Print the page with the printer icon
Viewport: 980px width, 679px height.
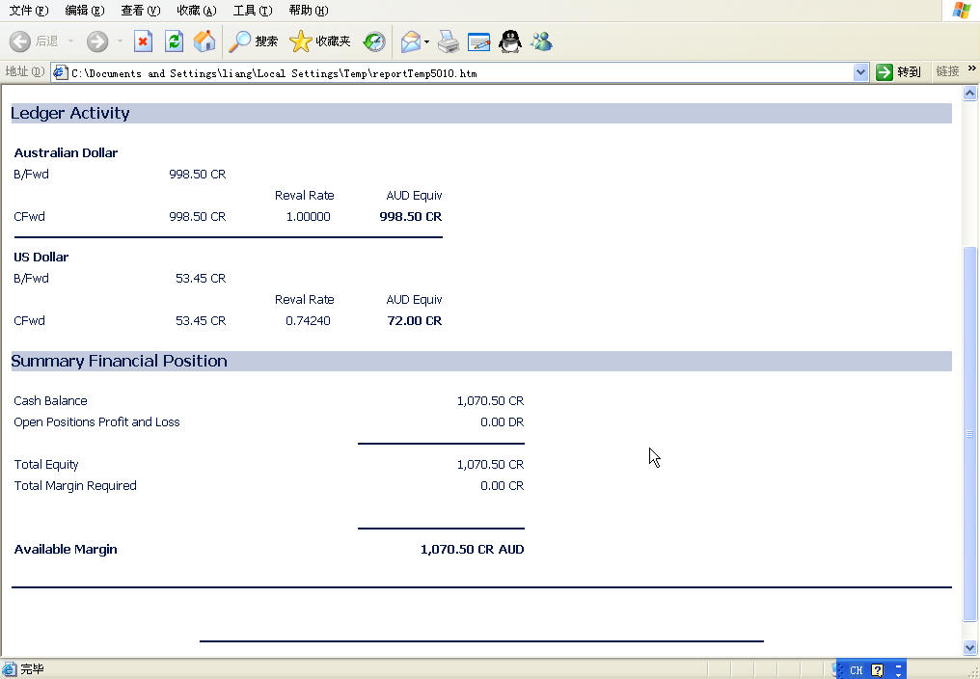(449, 41)
